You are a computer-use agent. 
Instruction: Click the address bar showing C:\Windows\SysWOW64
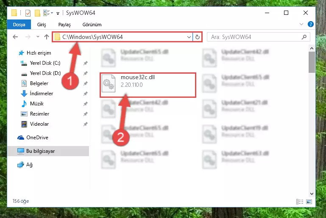(123, 37)
